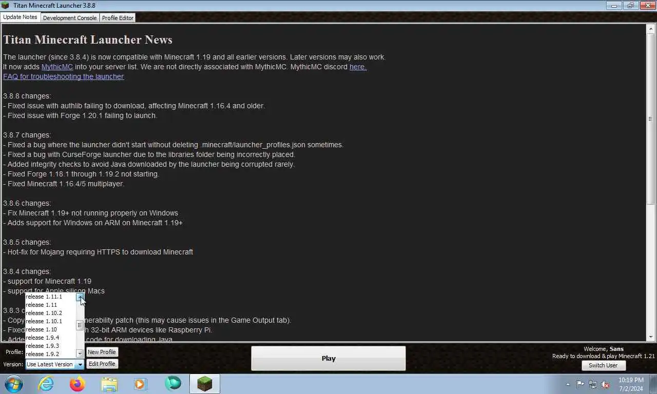
Task: Choose release 1.11.1 from version list
Action: 51,297
